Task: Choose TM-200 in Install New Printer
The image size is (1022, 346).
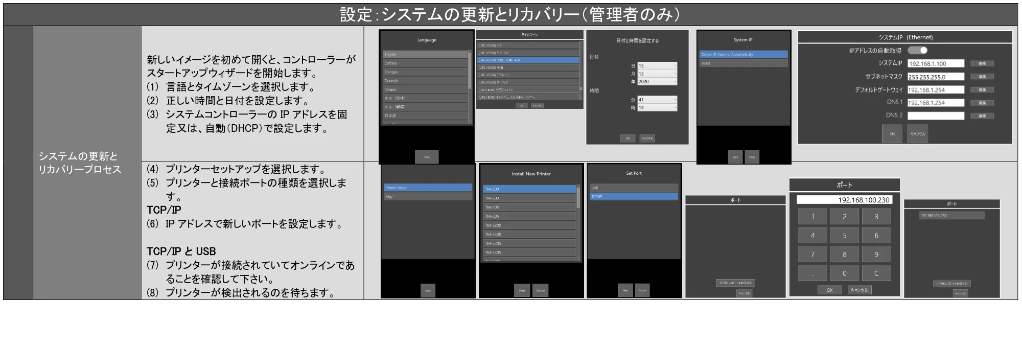Action: tap(529, 189)
